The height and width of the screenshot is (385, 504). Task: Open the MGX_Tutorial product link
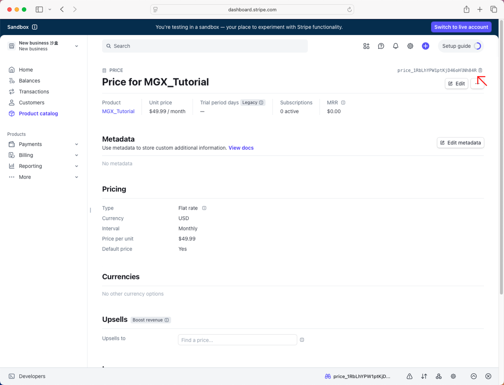coord(118,112)
